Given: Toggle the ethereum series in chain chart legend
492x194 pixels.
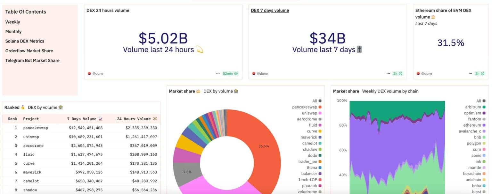Looking at the screenshot, I should pyautogui.click(x=472, y=125).
